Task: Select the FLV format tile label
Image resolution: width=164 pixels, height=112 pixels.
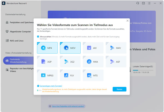Action: [72, 75]
